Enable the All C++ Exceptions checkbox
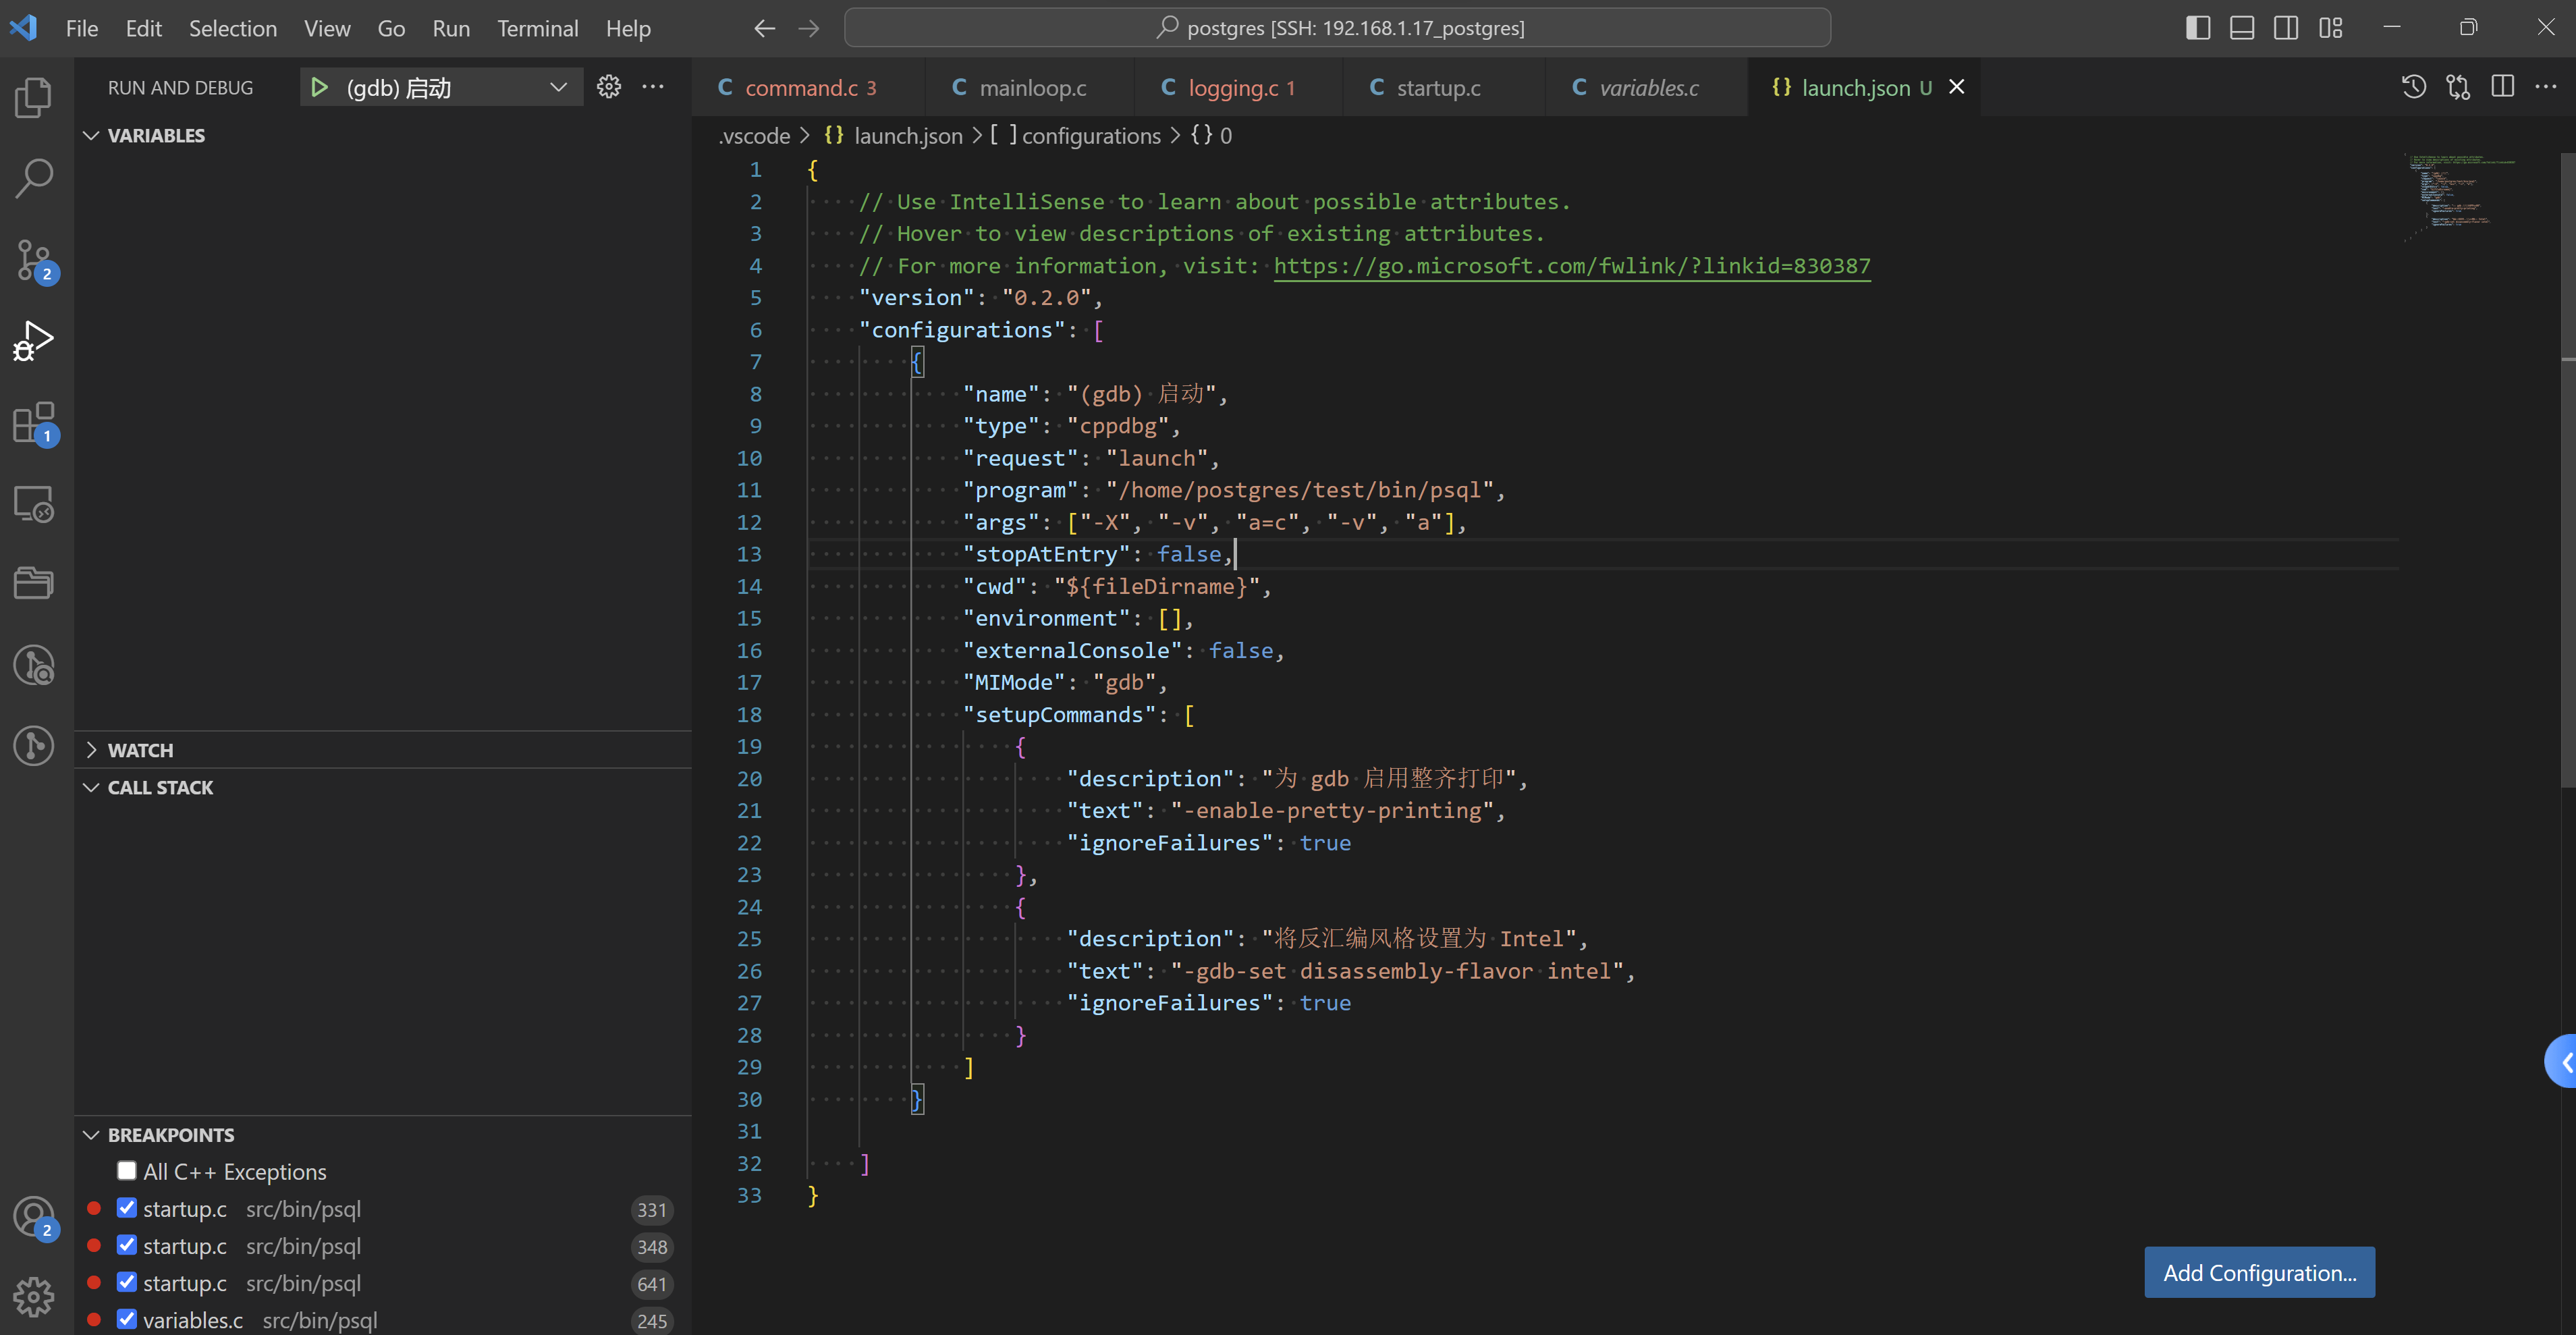This screenshot has width=2576, height=1335. tap(127, 1171)
